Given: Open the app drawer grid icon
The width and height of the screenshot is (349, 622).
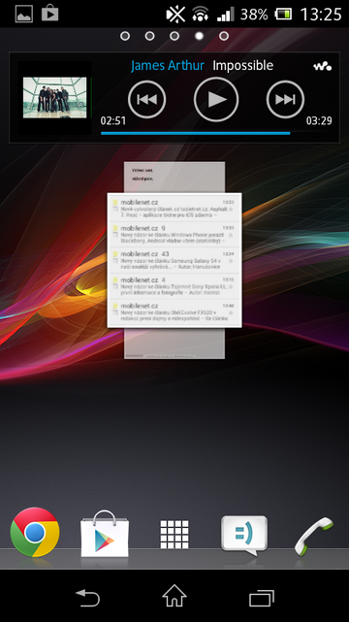Looking at the screenshot, I should point(174,535).
